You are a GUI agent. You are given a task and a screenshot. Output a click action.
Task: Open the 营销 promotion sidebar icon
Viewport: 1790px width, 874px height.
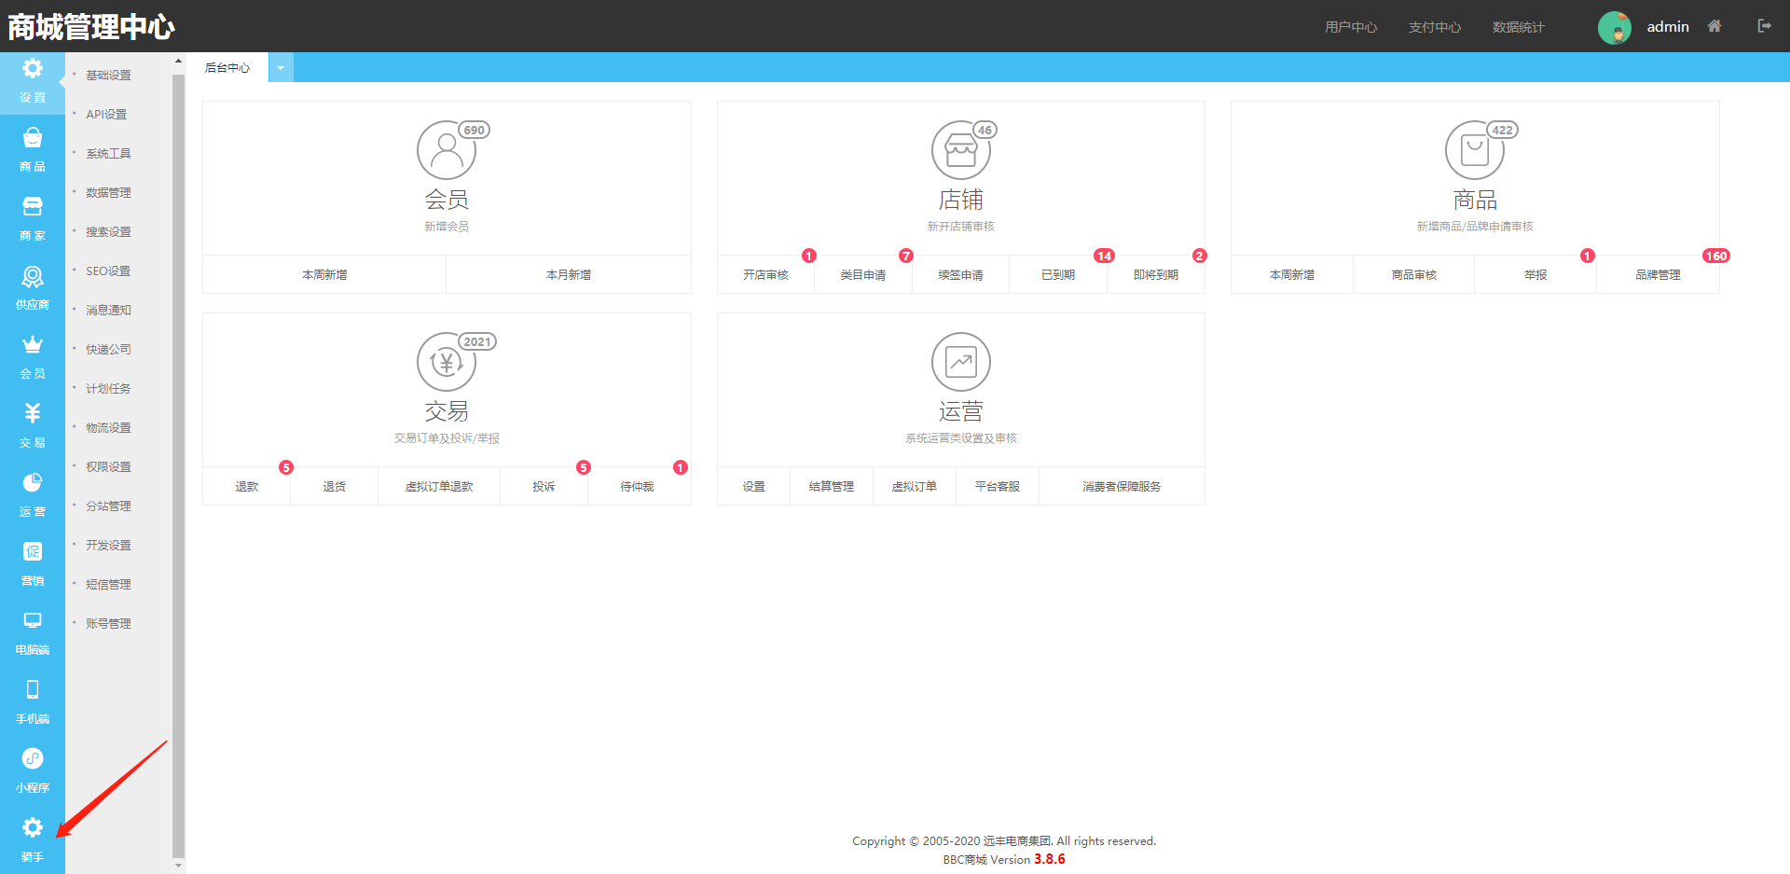point(33,551)
